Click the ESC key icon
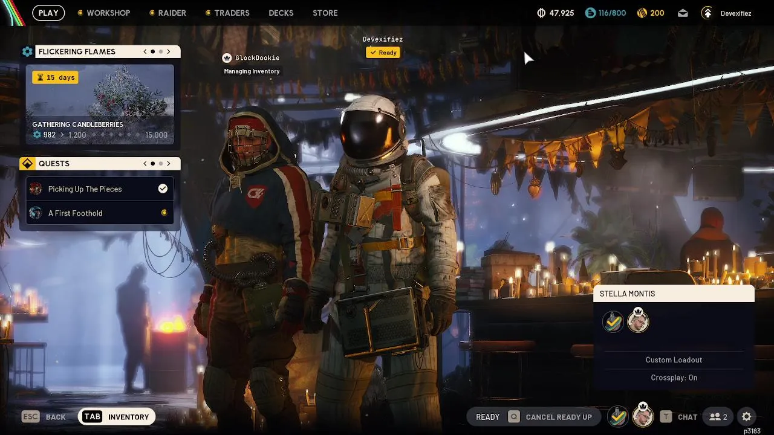Screen dimensions: 774x435 click(x=30, y=417)
